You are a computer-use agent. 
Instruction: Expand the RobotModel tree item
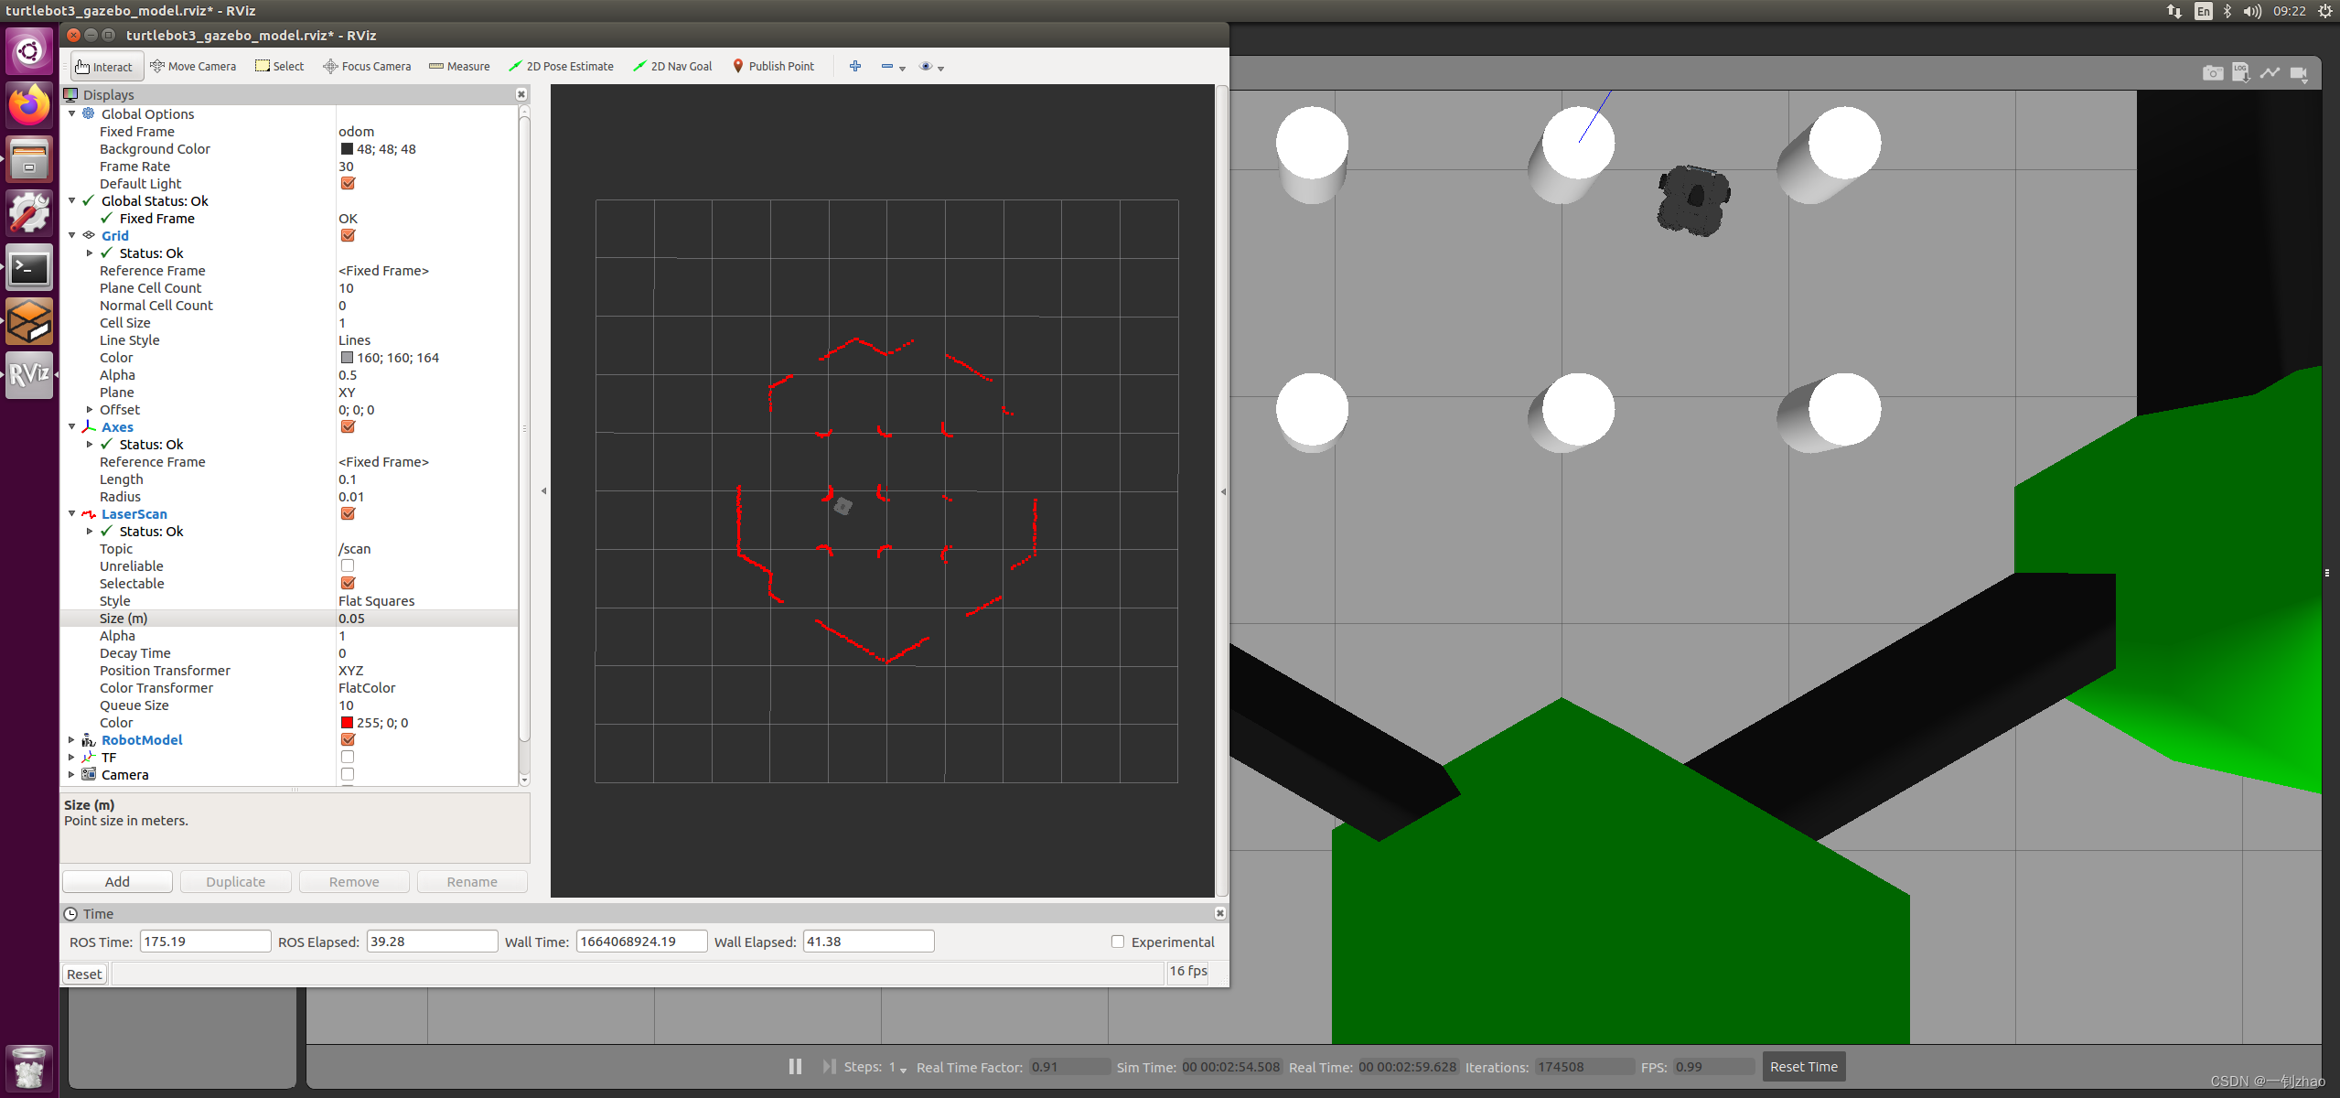(71, 740)
